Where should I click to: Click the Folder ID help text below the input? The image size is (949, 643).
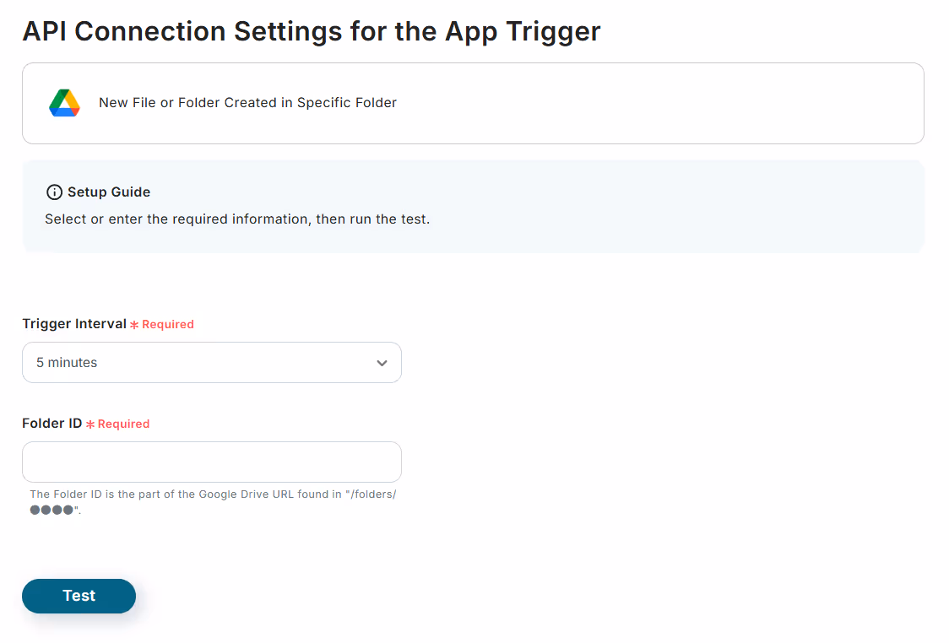coord(213,501)
